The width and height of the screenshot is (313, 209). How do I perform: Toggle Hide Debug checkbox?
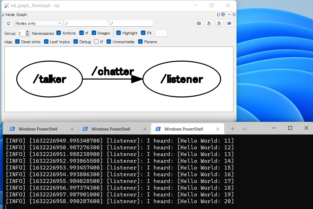click(76, 41)
